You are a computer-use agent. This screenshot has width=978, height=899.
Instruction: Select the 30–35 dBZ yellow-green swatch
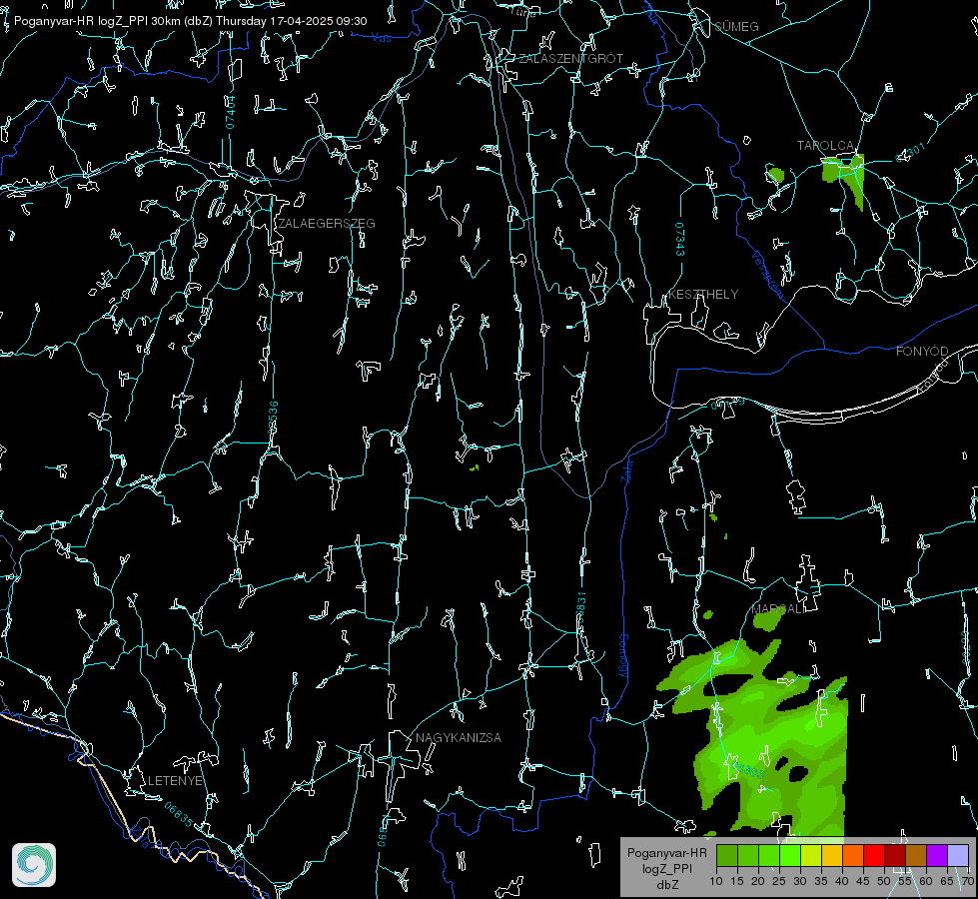point(811,856)
